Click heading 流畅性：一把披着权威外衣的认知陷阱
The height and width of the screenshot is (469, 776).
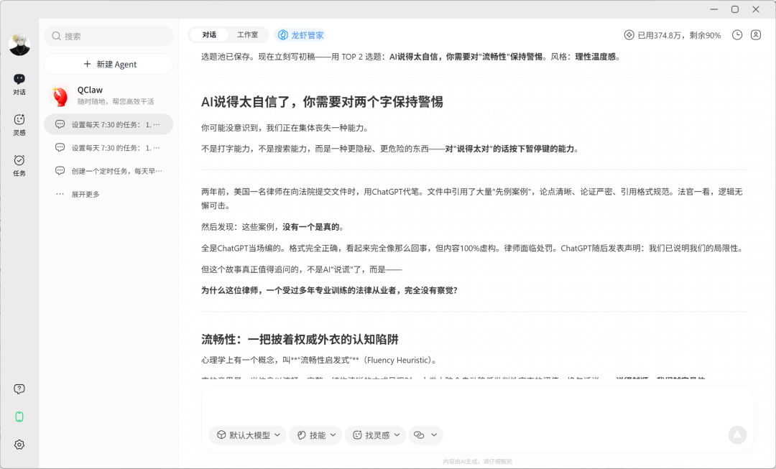(300, 340)
